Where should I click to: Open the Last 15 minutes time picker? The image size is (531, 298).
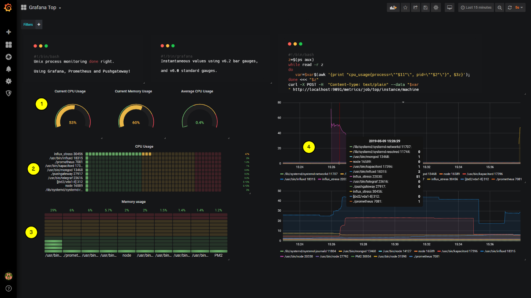point(476,7)
